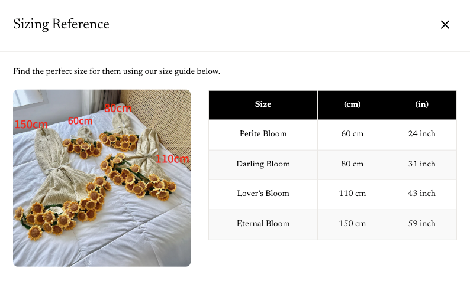
Task: Click the red 110cm label on photo
Action: pos(172,158)
